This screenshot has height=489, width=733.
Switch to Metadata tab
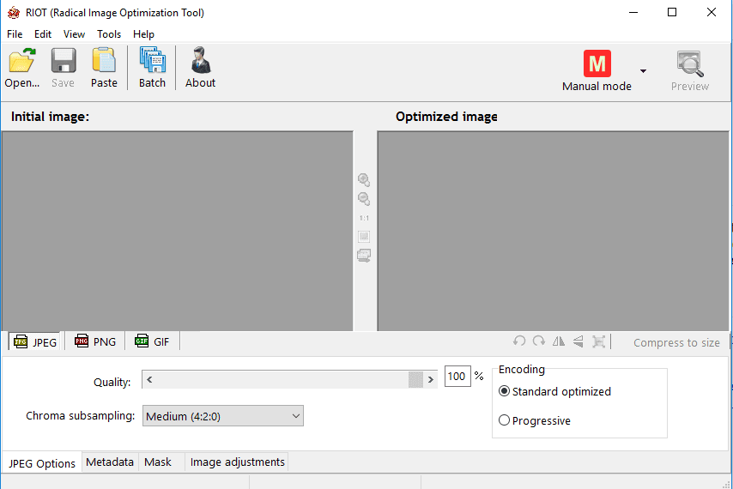pyautogui.click(x=110, y=462)
